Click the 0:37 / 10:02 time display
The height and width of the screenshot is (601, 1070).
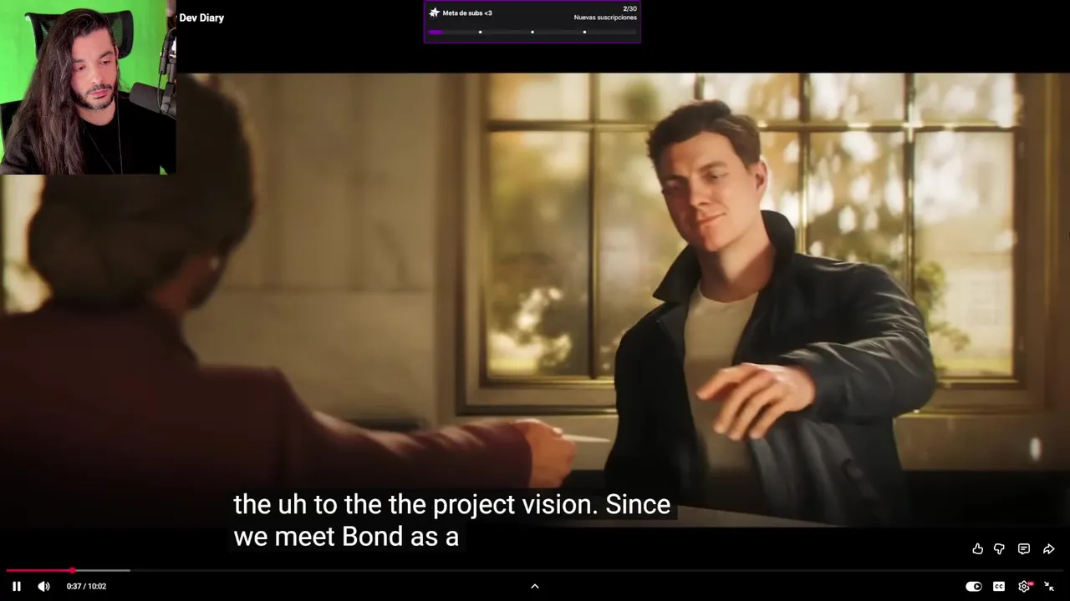coord(86,586)
